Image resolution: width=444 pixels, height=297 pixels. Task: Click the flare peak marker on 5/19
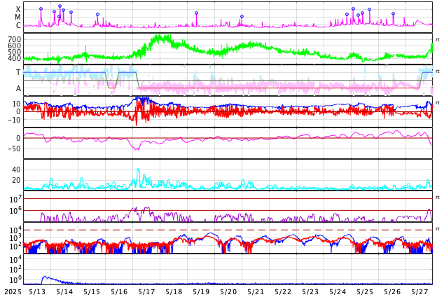pyautogui.click(x=197, y=13)
